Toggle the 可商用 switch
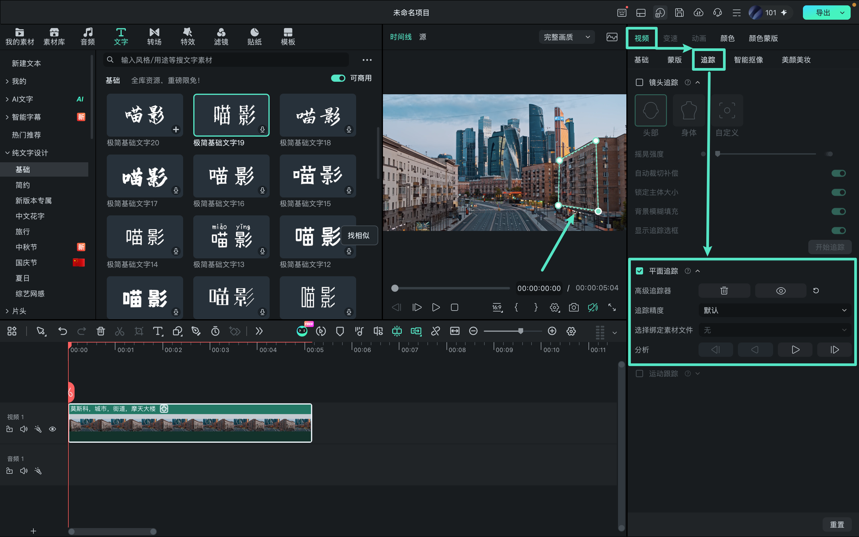Screen dimensions: 859x537 pyautogui.click(x=338, y=78)
